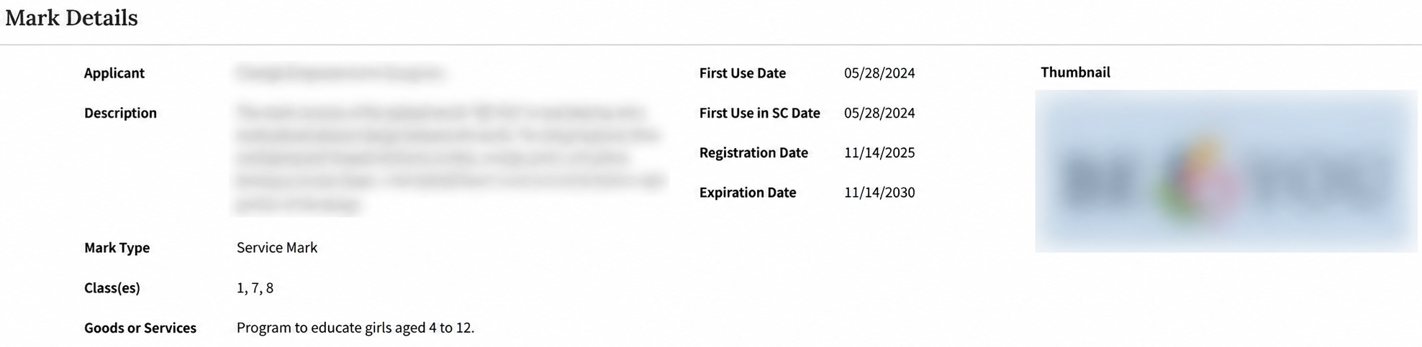Click the First Use Date value 05/28/2024
The height and width of the screenshot is (347, 1422).
(x=879, y=73)
